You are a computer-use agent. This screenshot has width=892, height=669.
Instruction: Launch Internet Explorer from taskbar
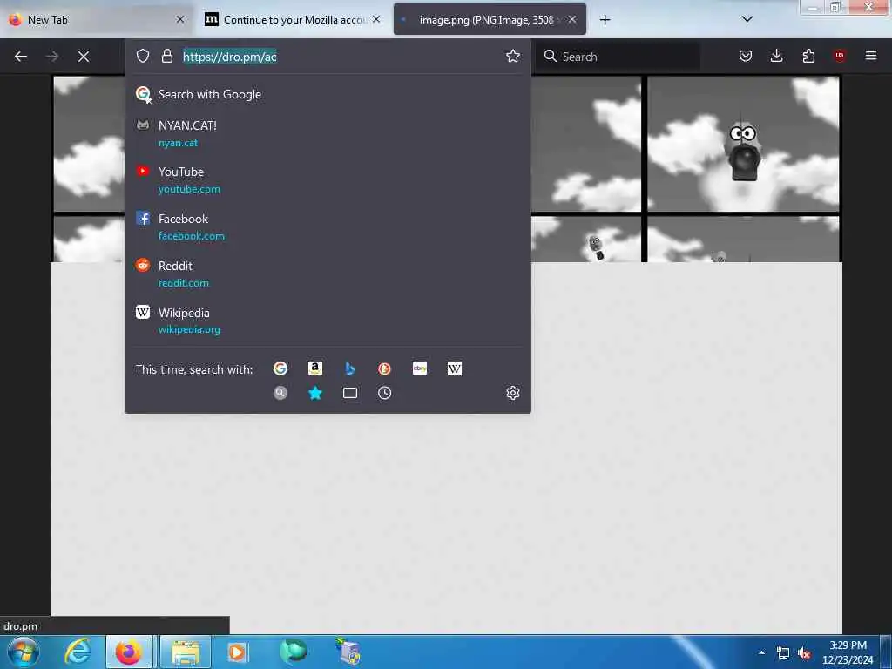pyautogui.click(x=77, y=652)
